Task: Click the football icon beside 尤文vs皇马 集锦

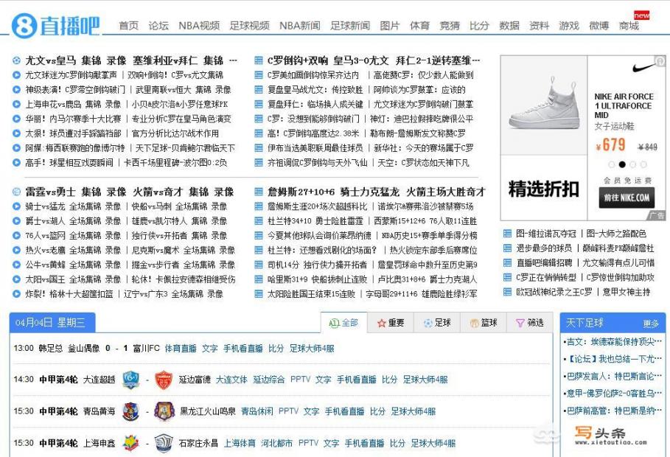Action: click(17, 60)
